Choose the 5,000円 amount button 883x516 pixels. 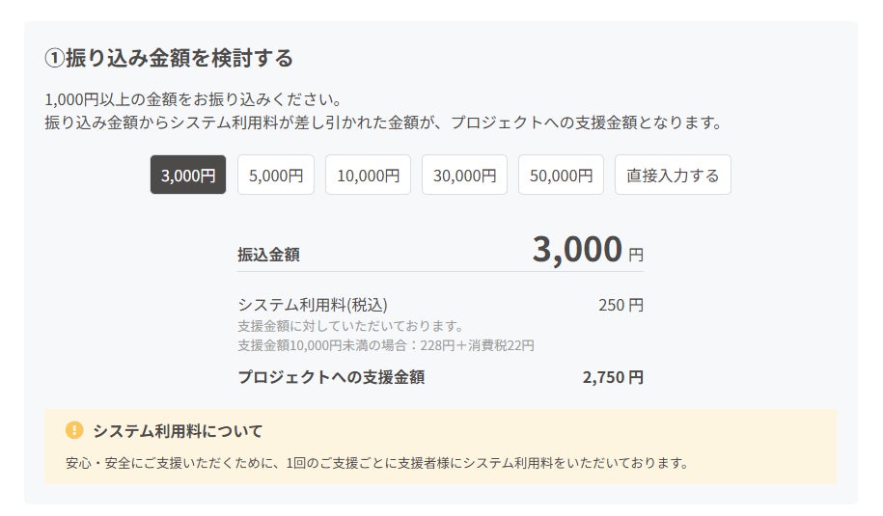[x=276, y=175]
